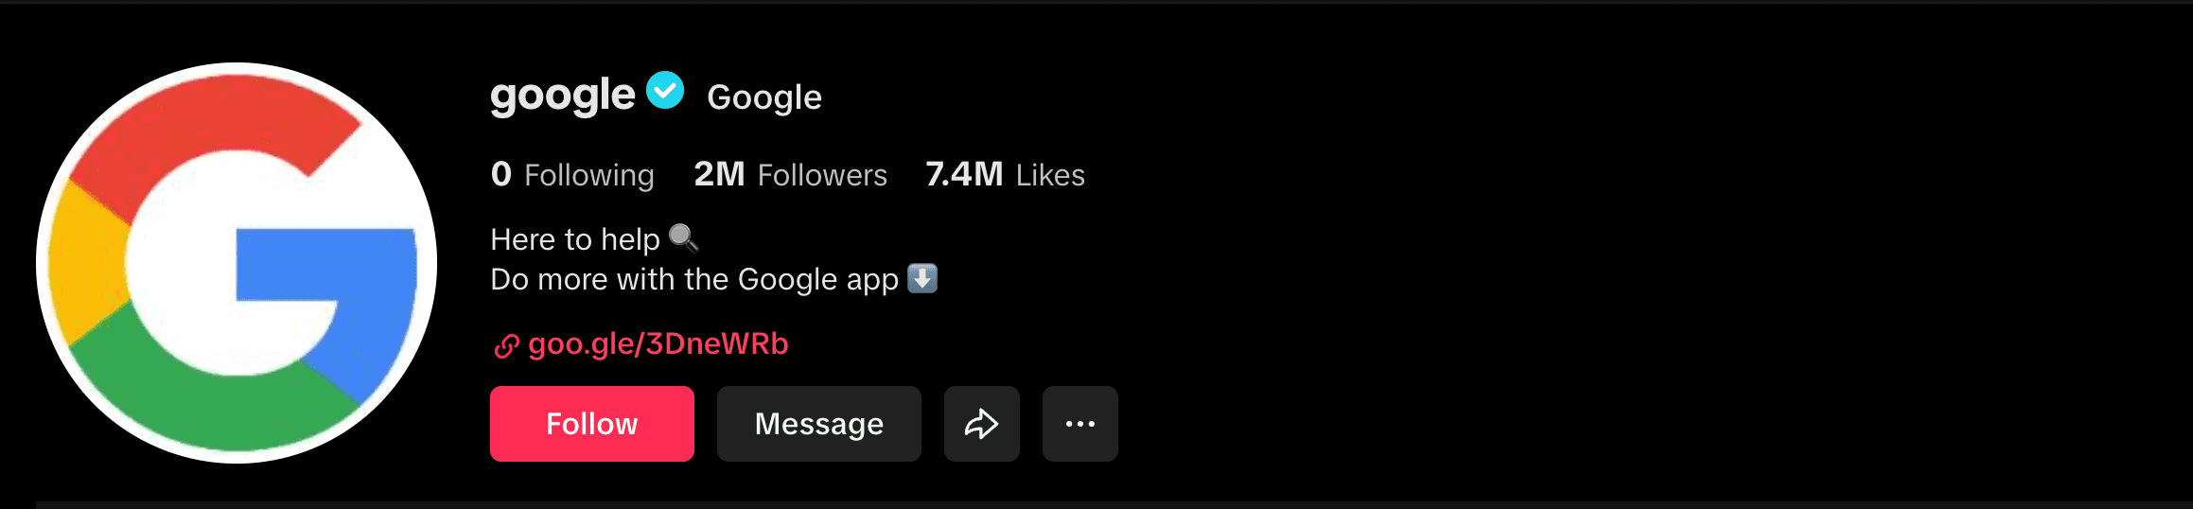
Task: Click the down arrow emoji in bio
Action: (922, 278)
